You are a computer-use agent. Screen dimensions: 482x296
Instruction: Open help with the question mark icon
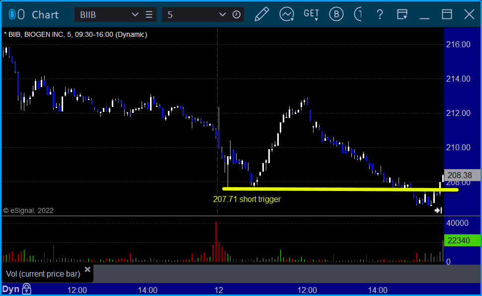pos(380,14)
